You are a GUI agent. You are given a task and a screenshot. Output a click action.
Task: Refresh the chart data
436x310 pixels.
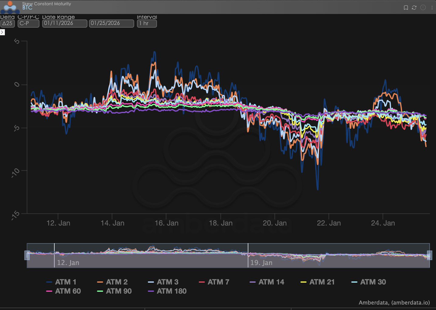(x=414, y=8)
